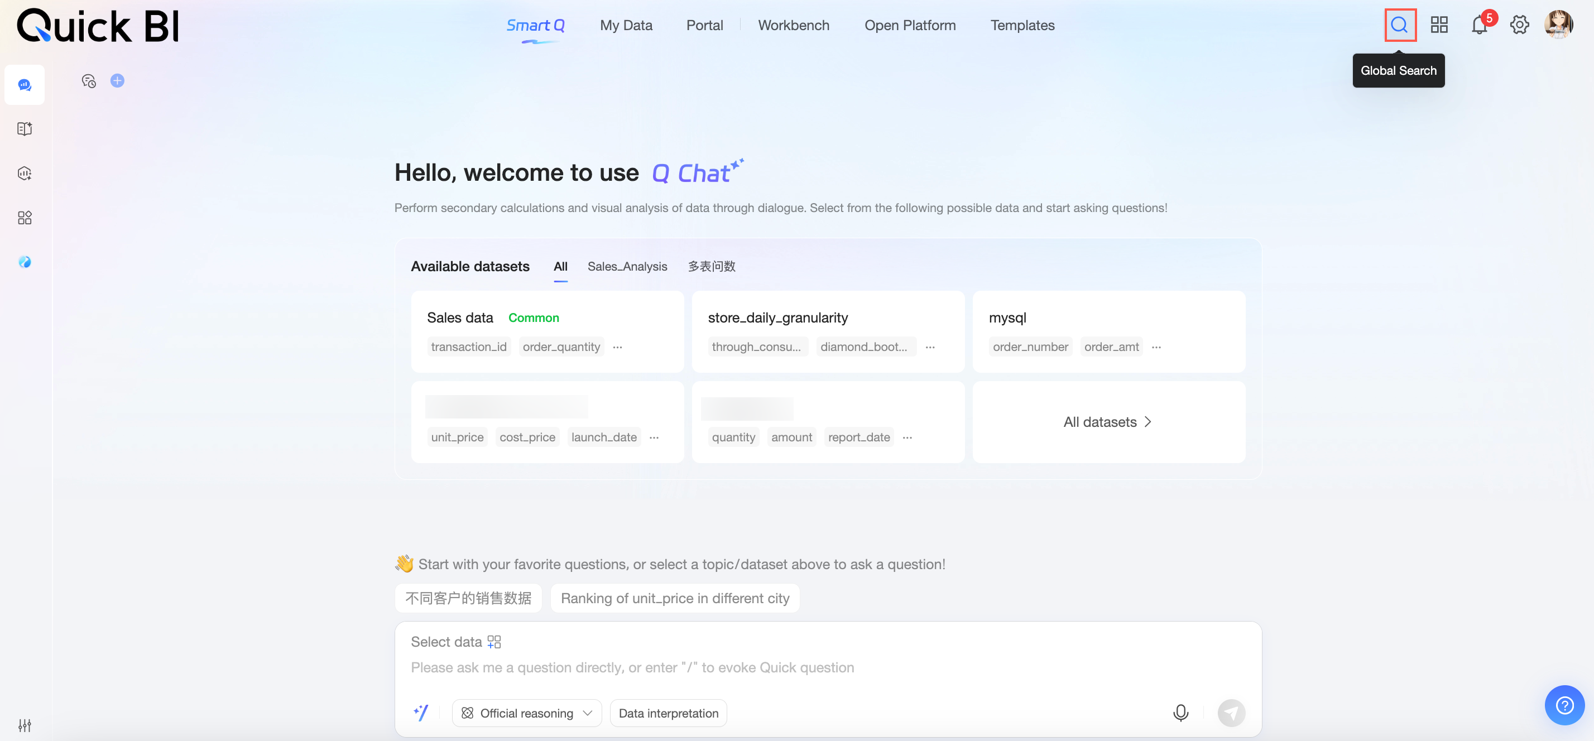Click the order_amt field tag
The height and width of the screenshot is (741, 1594).
pos(1111,347)
